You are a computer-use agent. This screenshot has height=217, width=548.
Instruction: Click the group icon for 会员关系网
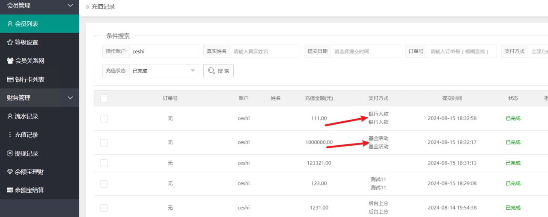click(x=10, y=61)
